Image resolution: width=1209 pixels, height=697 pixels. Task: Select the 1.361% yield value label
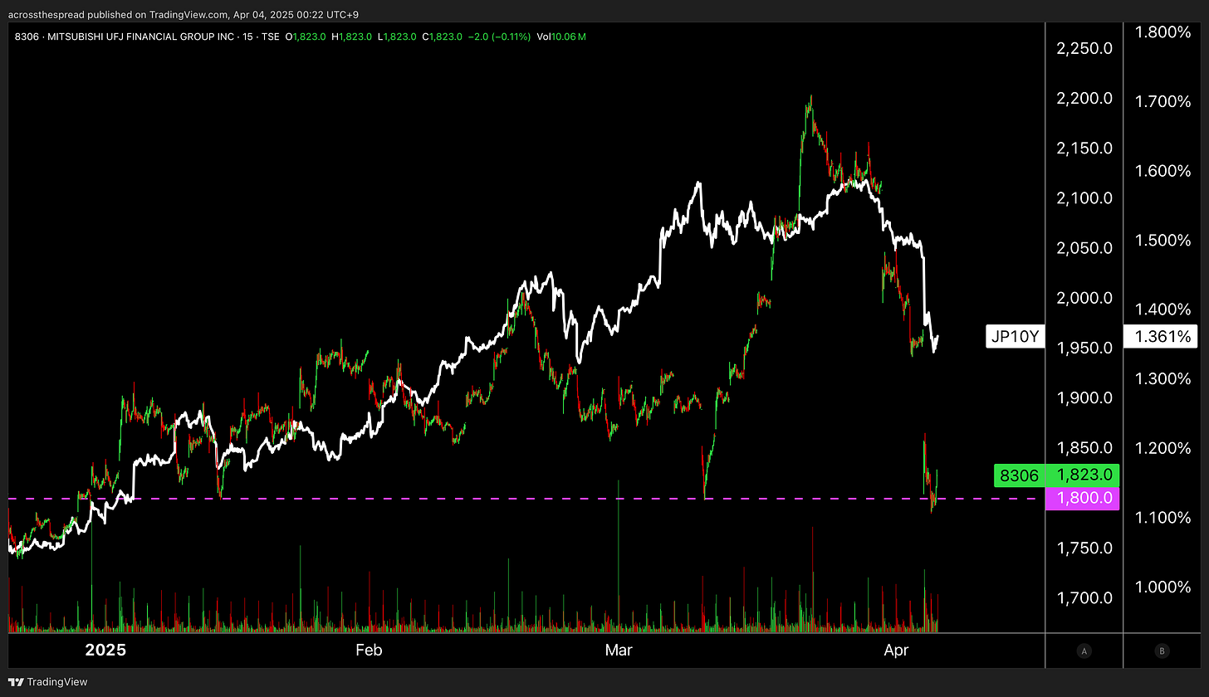pyautogui.click(x=1160, y=336)
